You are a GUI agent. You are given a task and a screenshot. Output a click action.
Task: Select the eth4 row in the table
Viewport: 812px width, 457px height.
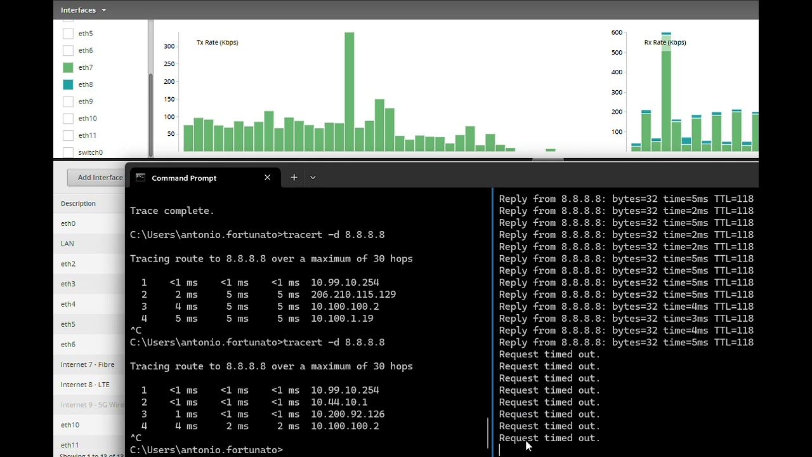89,304
